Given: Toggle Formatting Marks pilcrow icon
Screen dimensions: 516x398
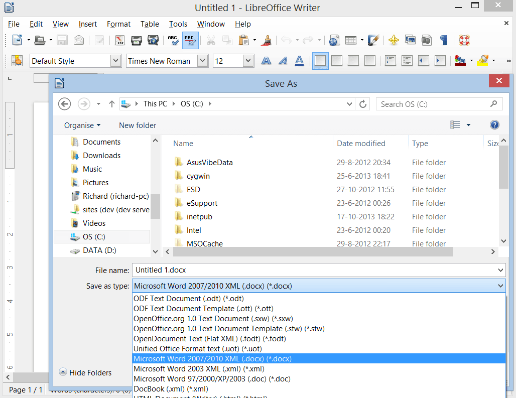Looking at the screenshot, I should 443,40.
